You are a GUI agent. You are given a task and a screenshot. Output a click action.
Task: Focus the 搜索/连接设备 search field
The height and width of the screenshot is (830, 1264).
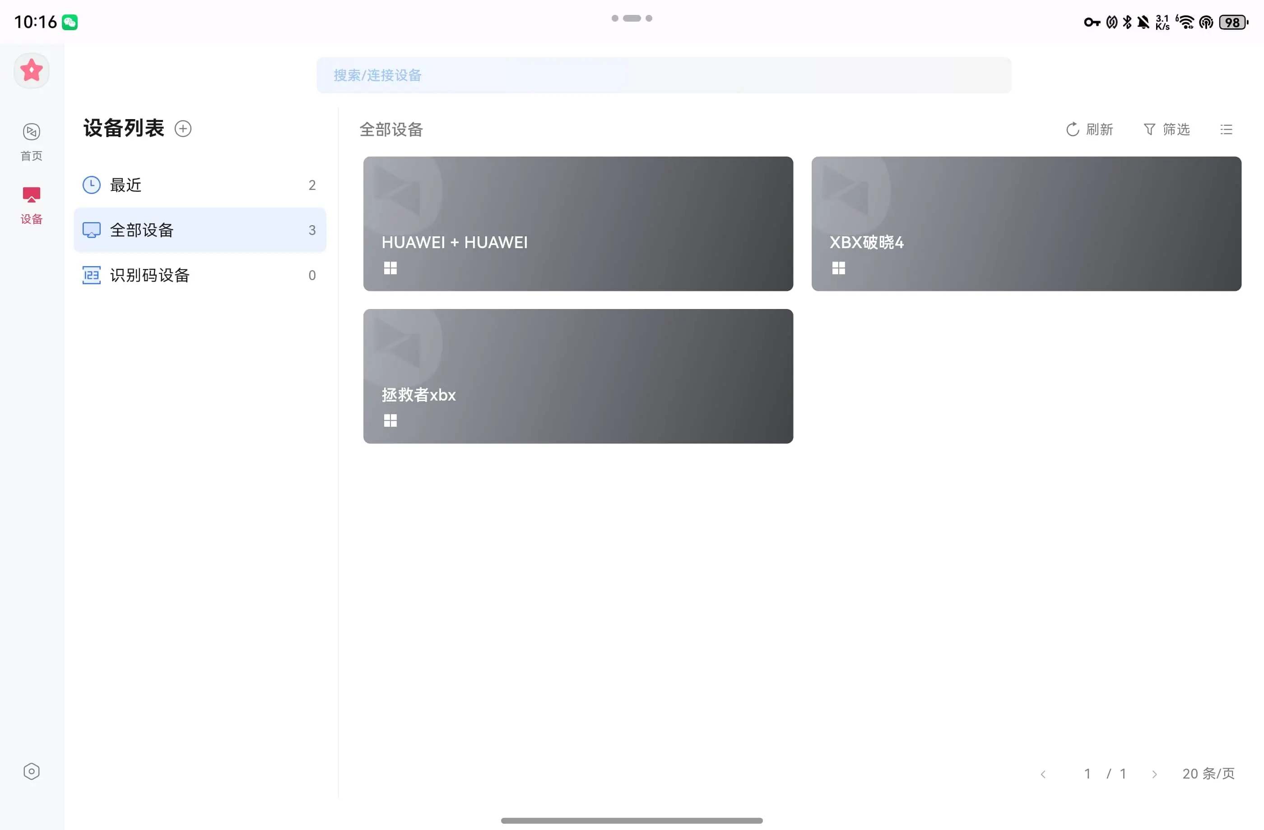[x=664, y=75]
